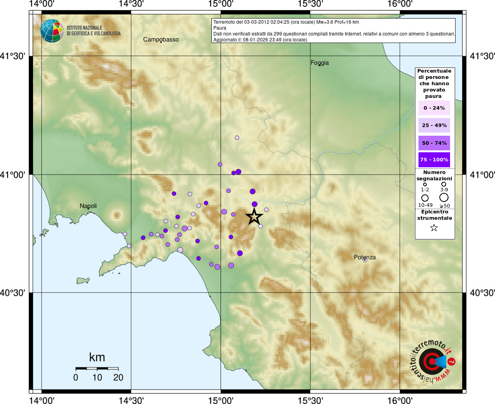Click the 'Percentuale di persone' legend title
The image size is (495, 404).
coord(434,83)
